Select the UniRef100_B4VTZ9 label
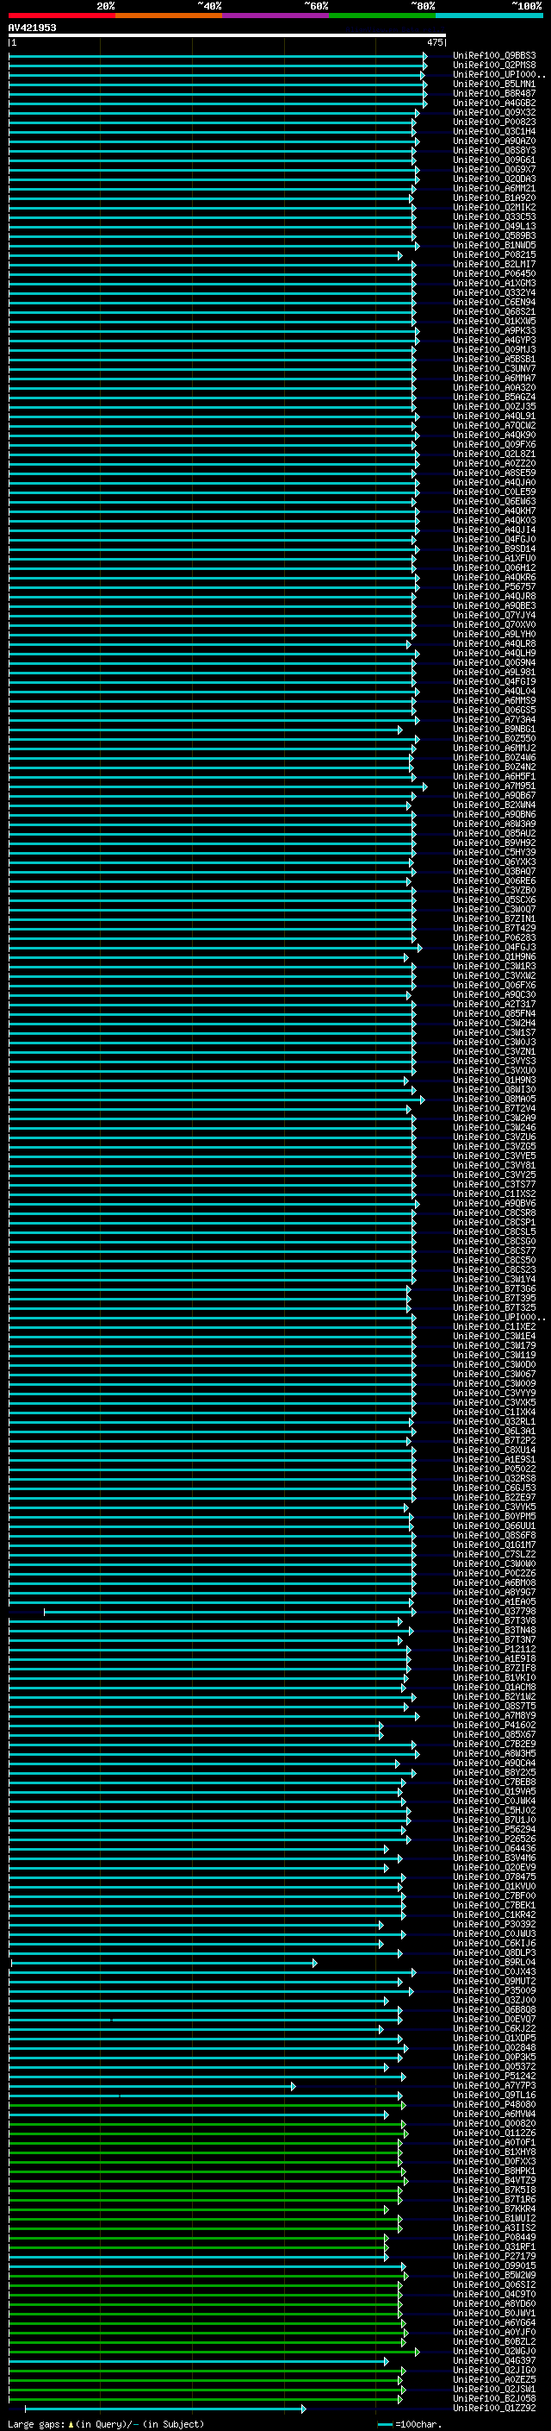 click(x=494, y=2180)
